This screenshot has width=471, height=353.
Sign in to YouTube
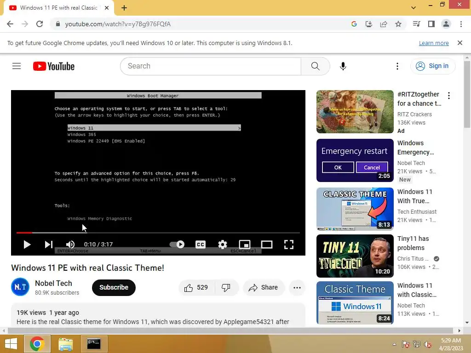coord(432,66)
